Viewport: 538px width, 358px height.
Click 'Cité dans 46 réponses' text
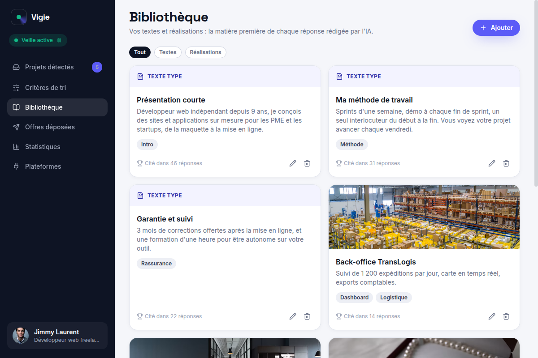174,163
